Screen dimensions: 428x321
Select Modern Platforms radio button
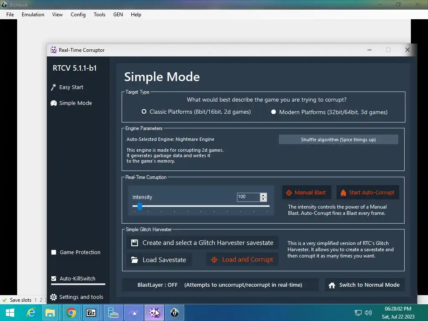(x=273, y=112)
